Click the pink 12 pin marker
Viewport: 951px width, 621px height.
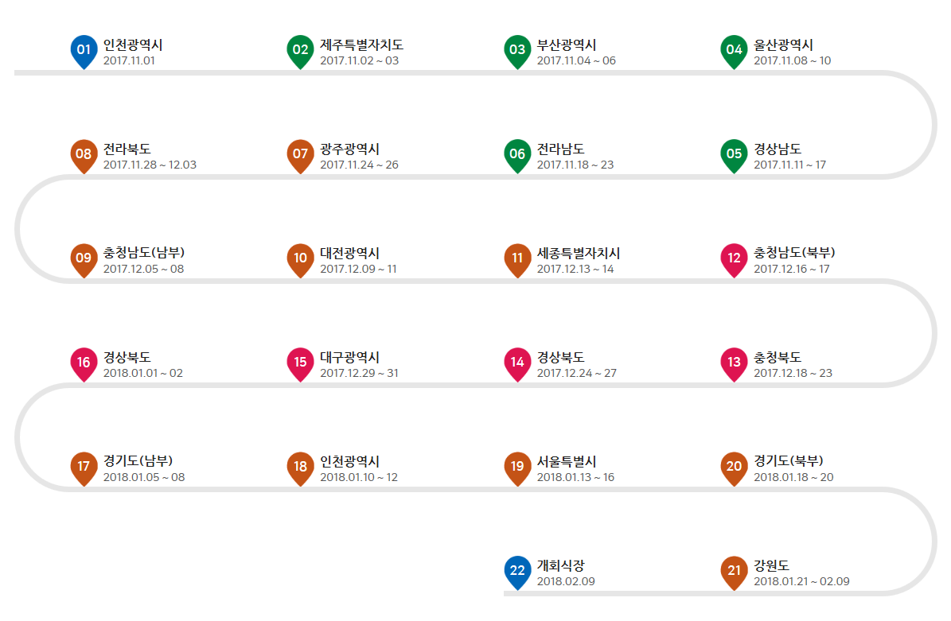point(734,258)
